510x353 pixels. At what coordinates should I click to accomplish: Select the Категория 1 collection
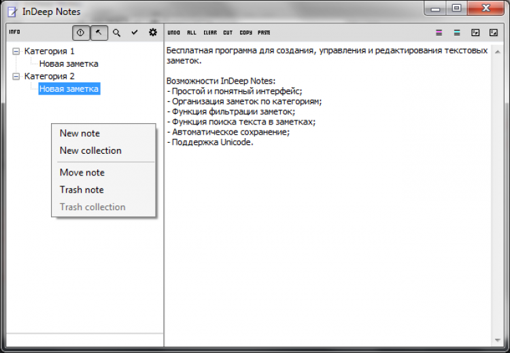pos(49,51)
